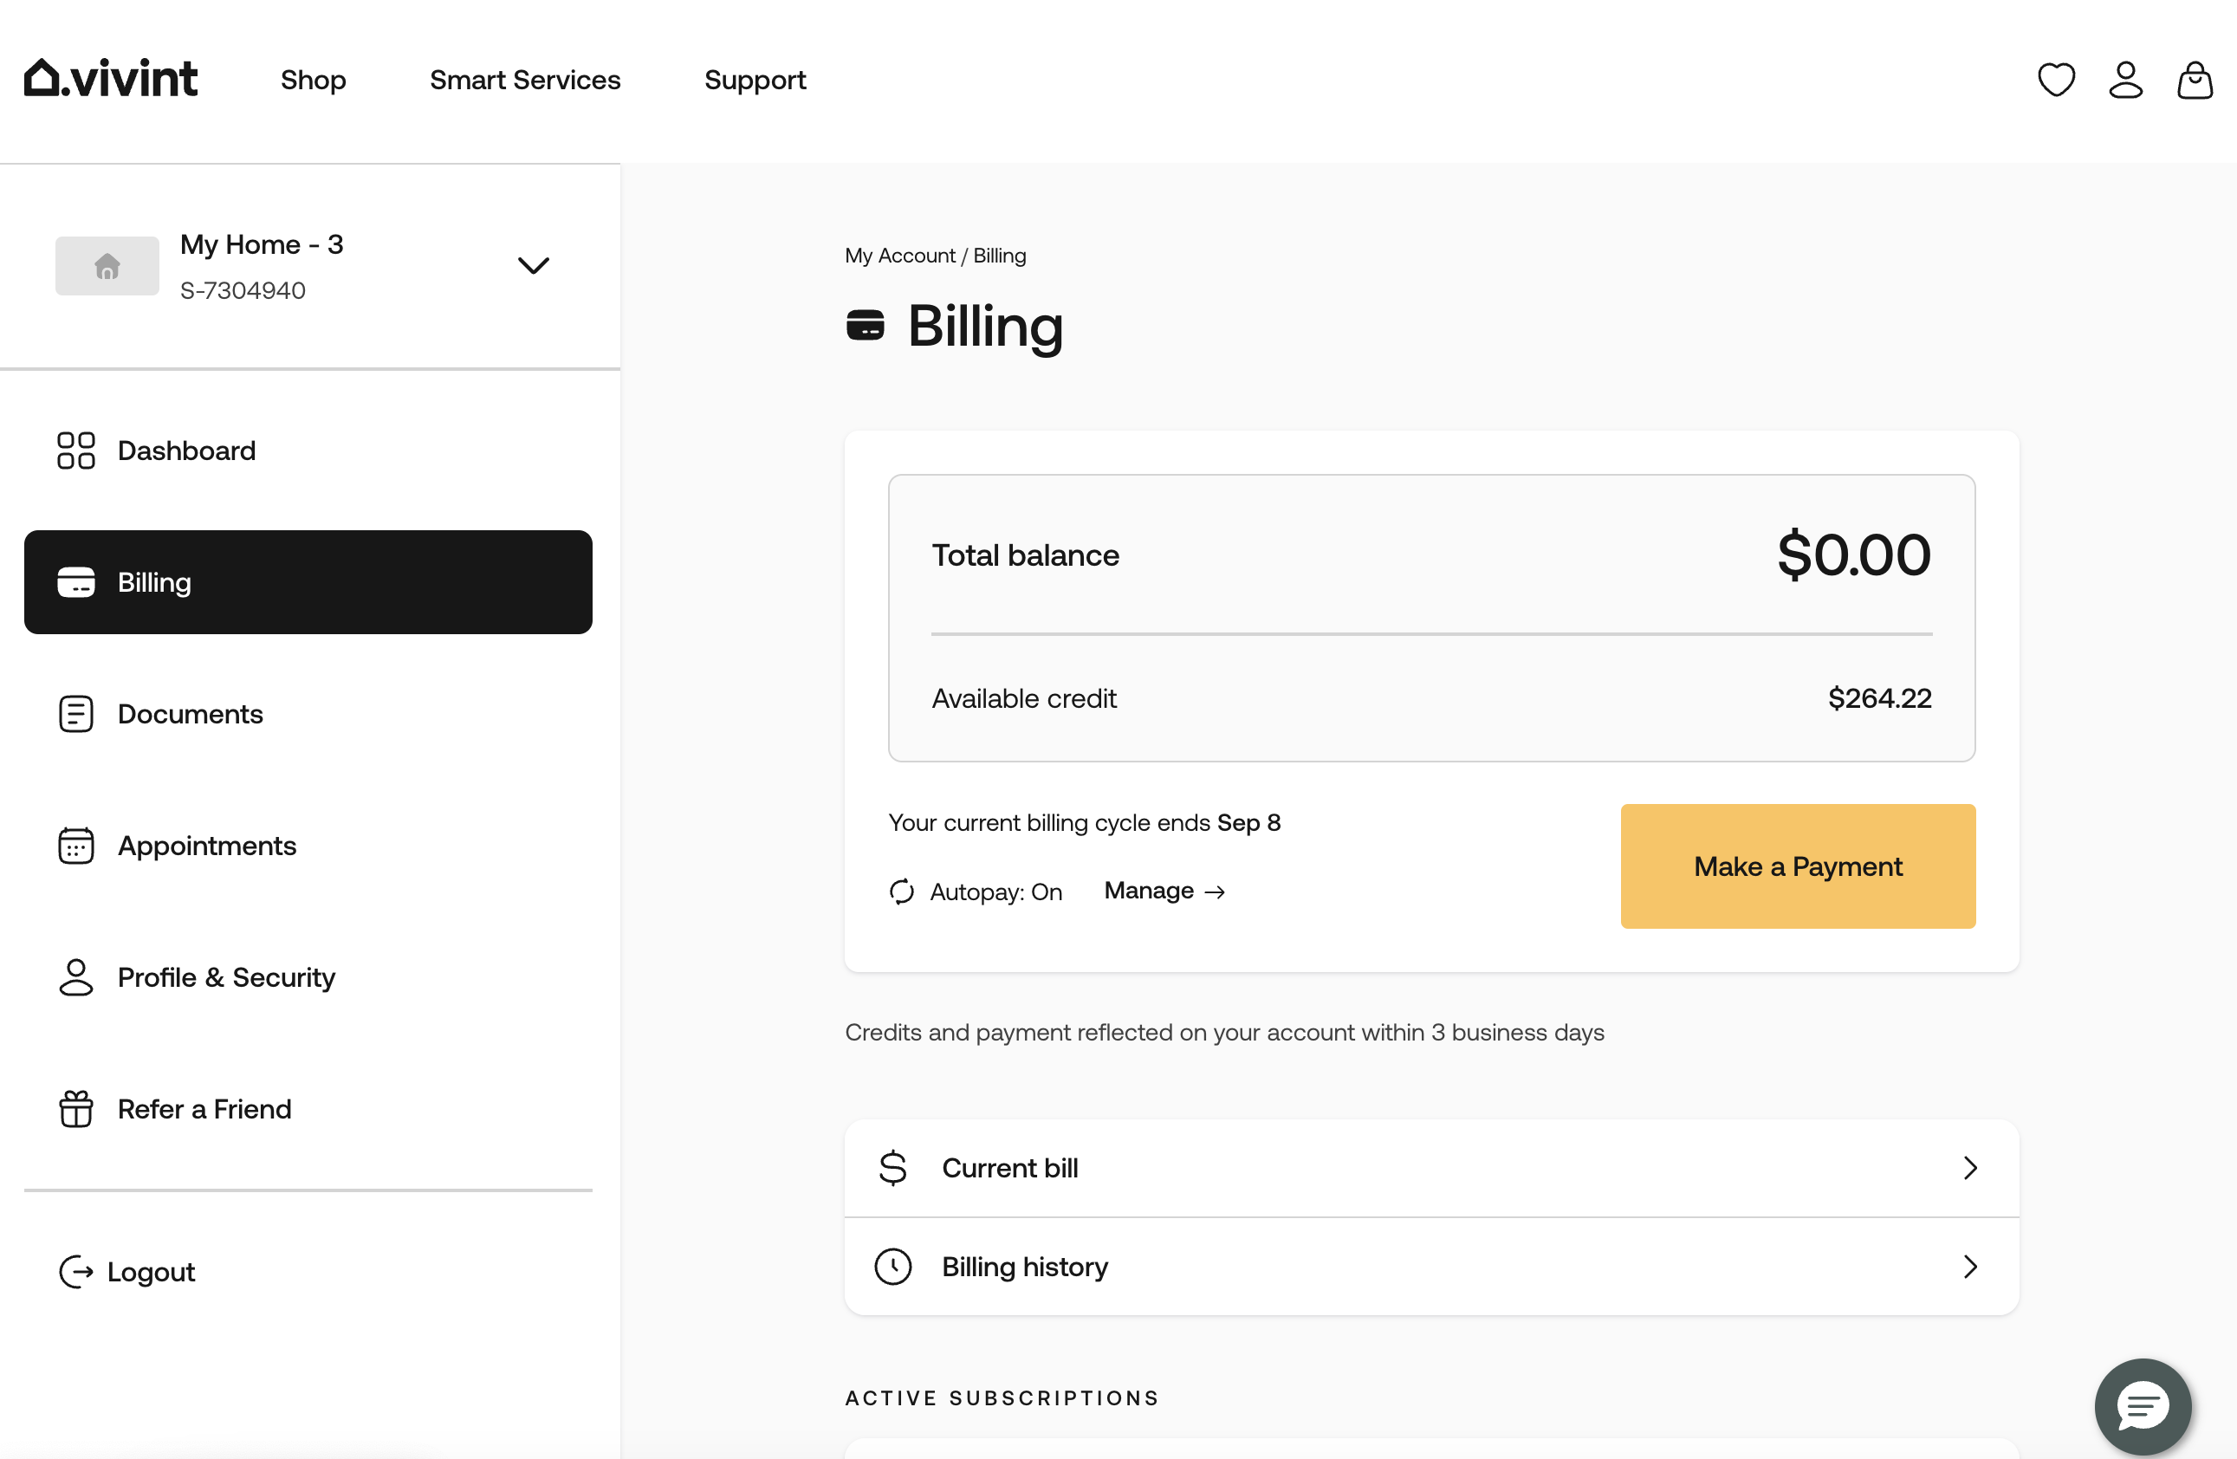Click the Documents sidebar icon
Viewport: 2237px width, 1459px height.
[75, 712]
